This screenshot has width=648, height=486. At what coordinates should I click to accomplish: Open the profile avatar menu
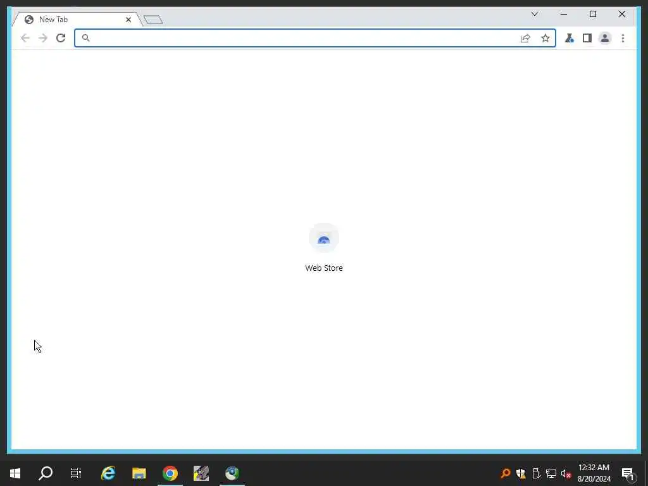coord(605,38)
